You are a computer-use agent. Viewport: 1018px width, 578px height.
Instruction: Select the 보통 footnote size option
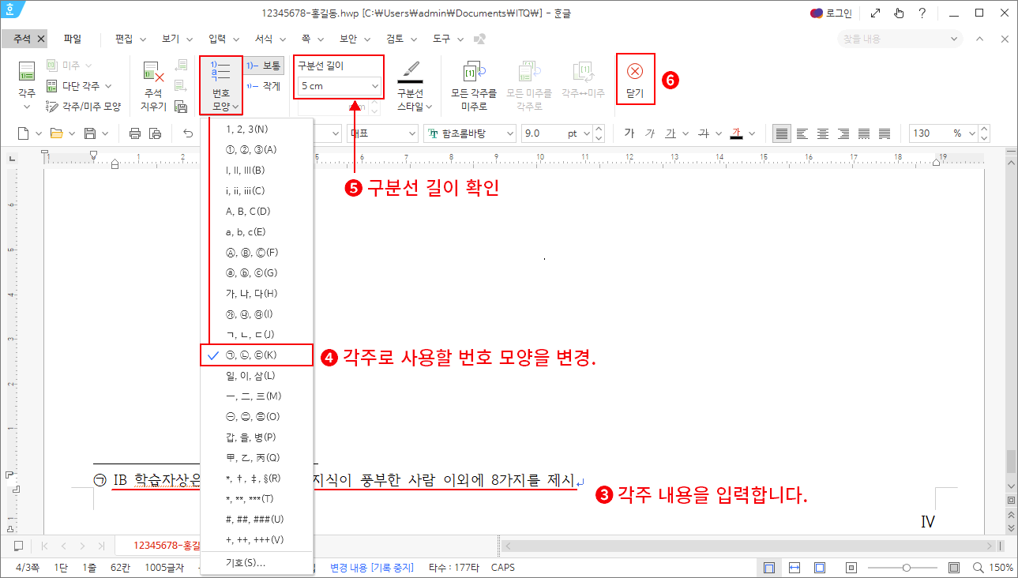tap(265, 65)
